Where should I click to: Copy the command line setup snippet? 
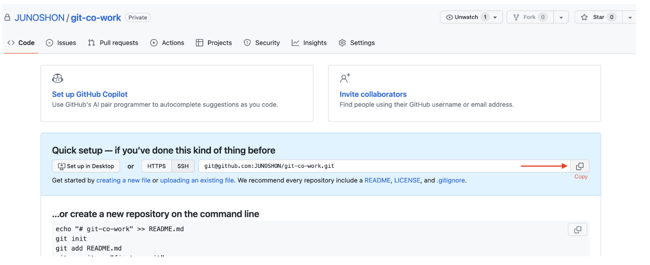click(577, 229)
